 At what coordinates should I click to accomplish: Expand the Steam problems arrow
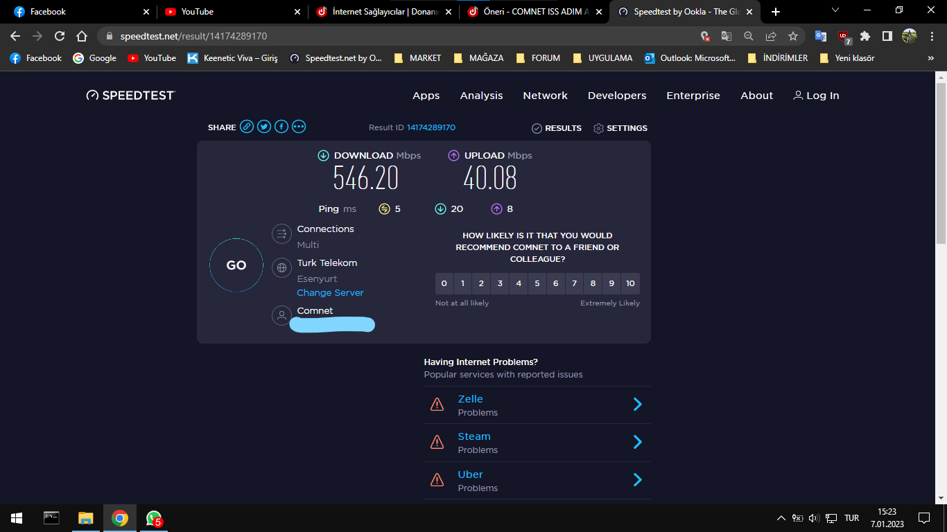tap(638, 442)
